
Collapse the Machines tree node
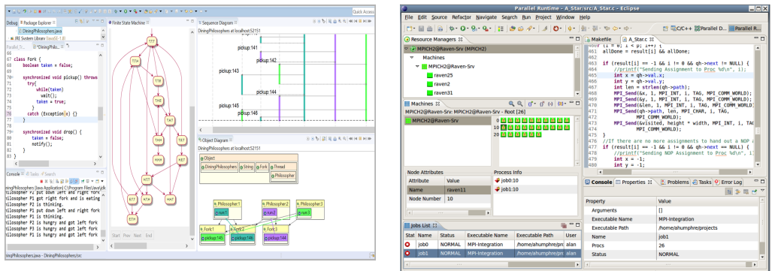[x=411, y=58]
